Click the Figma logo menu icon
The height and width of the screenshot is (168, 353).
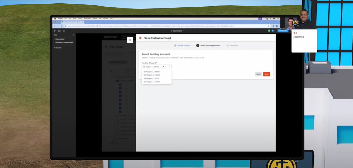[55, 31]
